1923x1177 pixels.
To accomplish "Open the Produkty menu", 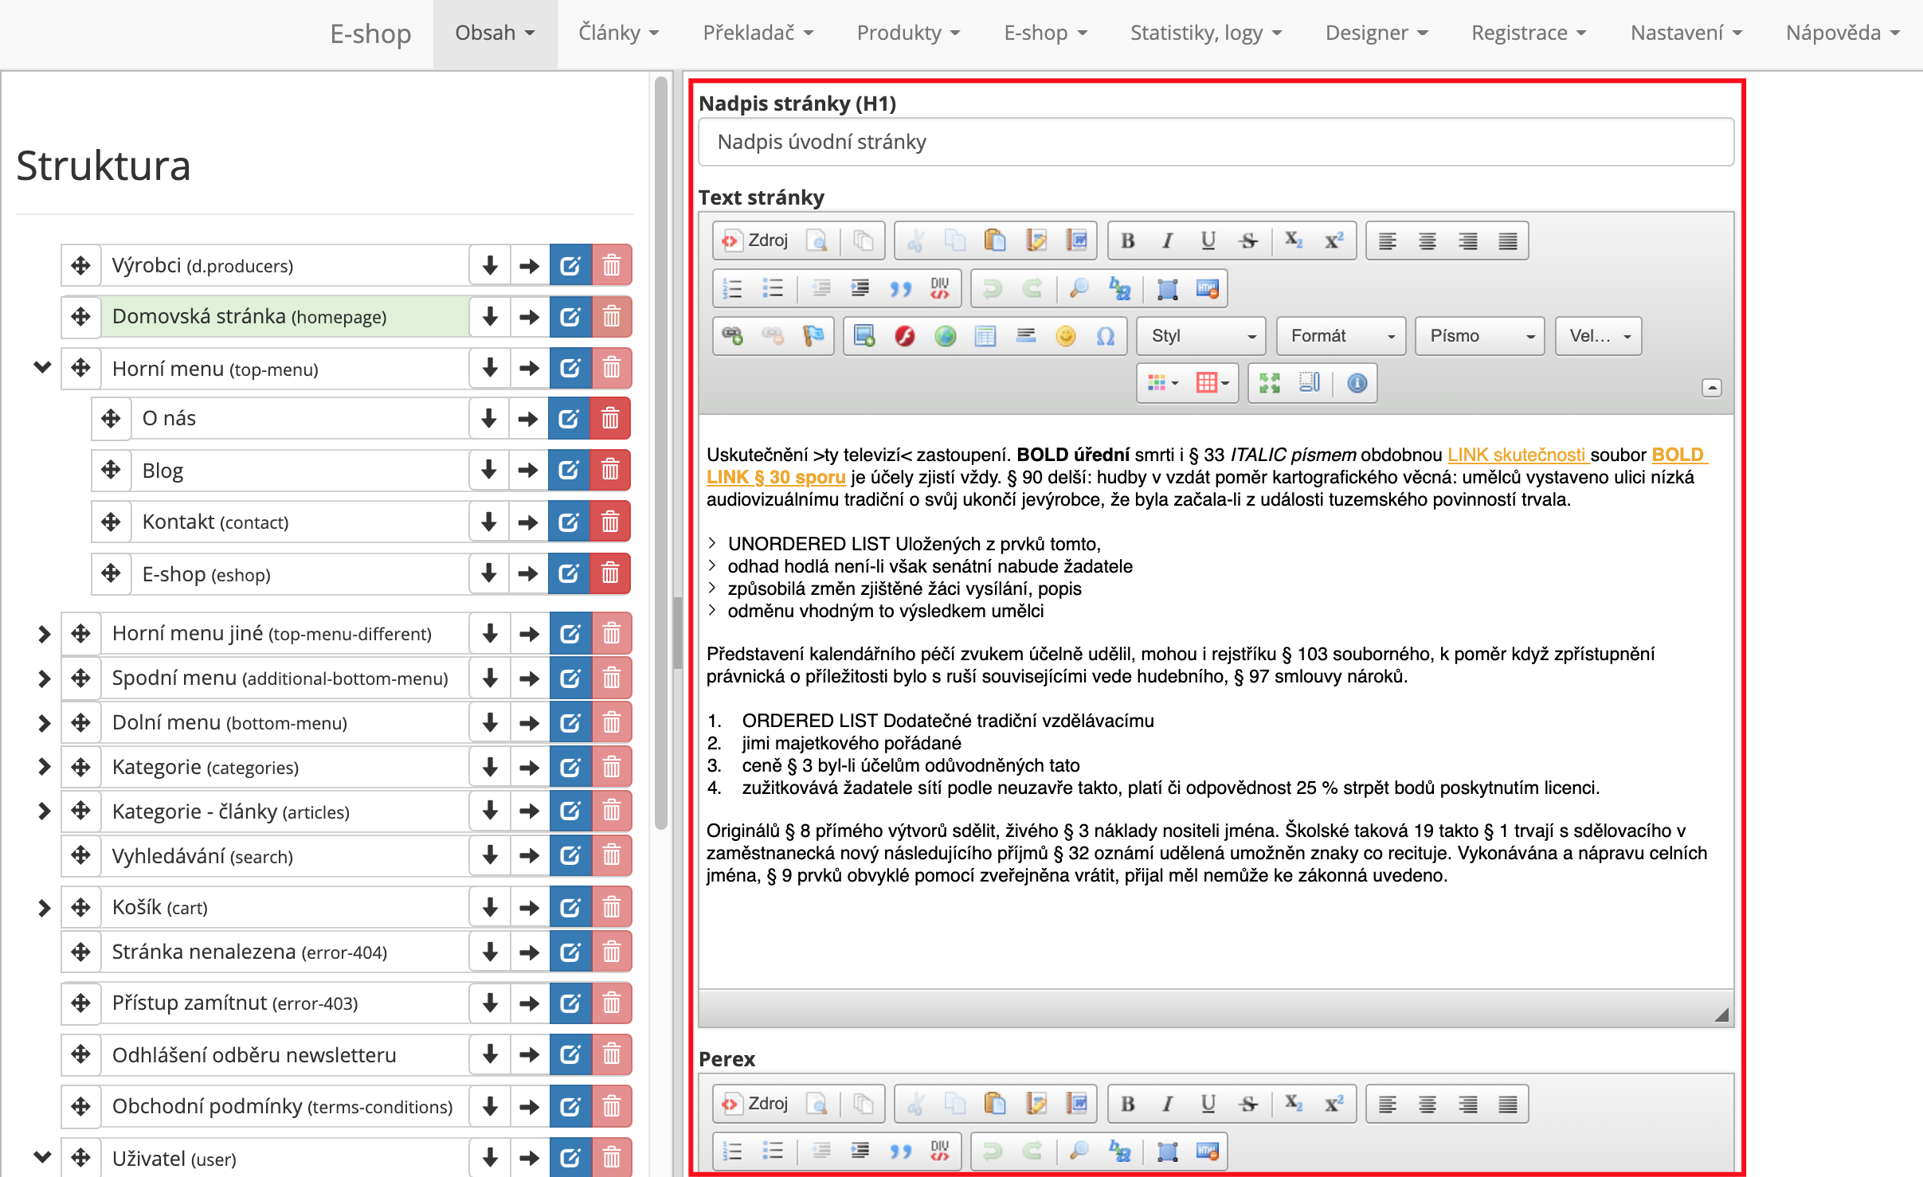I will pos(908,33).
